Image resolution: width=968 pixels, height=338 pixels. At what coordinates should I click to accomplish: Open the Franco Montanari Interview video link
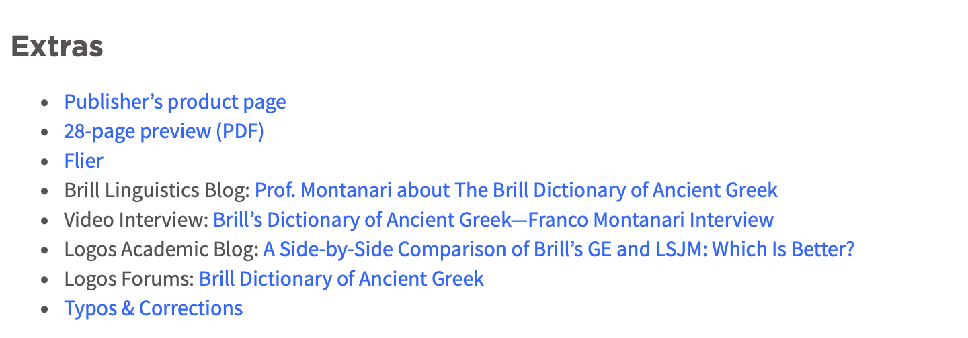(x=493, y=220)
